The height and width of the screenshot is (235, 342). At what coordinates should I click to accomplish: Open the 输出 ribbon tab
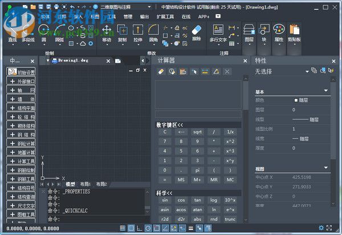point(144,17)
